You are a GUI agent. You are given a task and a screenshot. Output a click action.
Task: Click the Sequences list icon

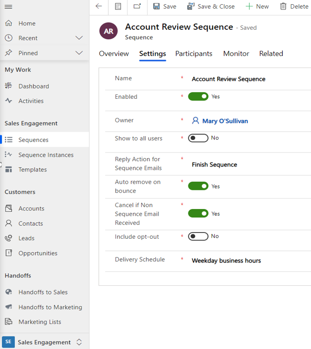pos(9,140)
